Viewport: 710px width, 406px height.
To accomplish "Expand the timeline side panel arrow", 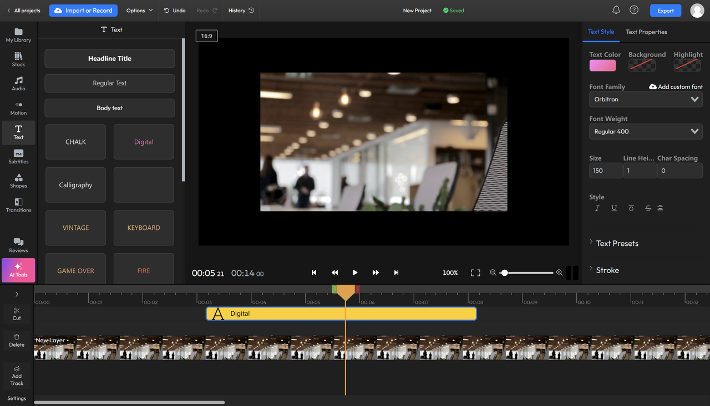I will pos(17,294).
